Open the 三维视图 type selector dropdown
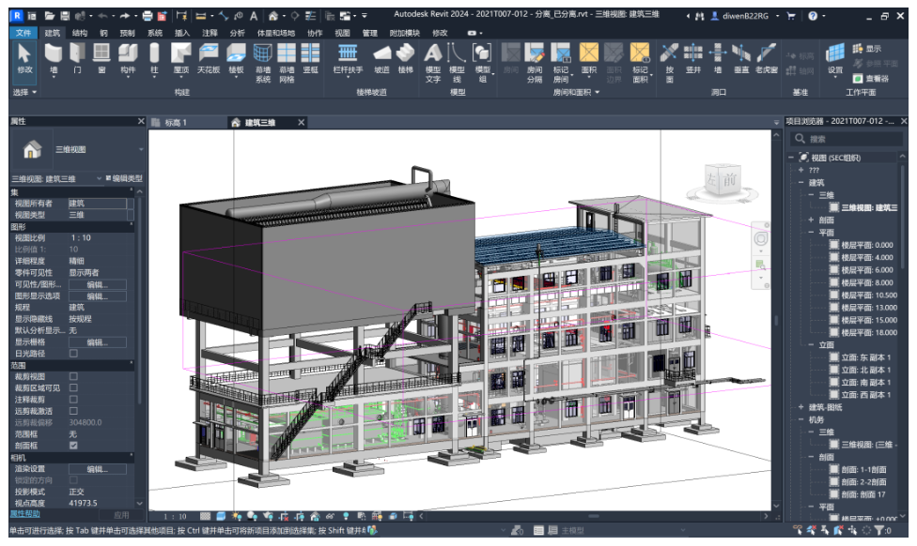The width and height of the screenshot is (917, 546). tap(142, 149)
